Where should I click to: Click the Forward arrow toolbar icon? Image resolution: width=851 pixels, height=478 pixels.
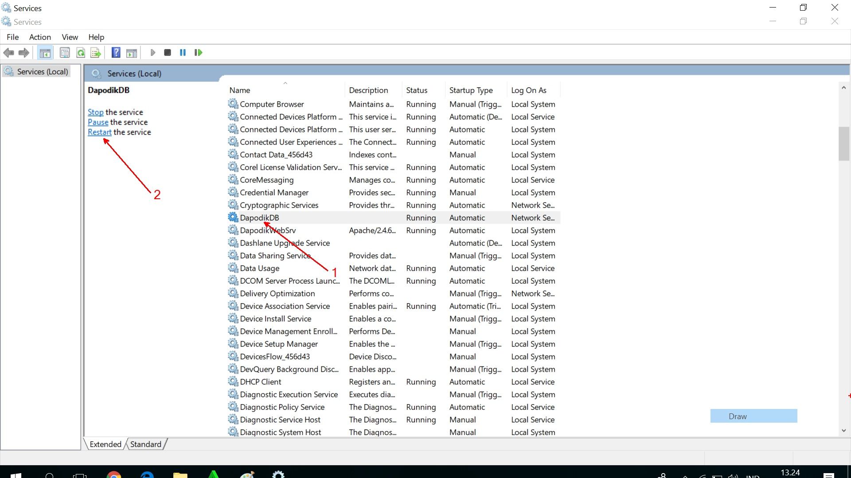coord(24,53)
